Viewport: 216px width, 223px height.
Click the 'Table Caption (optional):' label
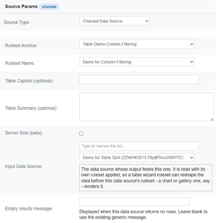pos(29,81)
